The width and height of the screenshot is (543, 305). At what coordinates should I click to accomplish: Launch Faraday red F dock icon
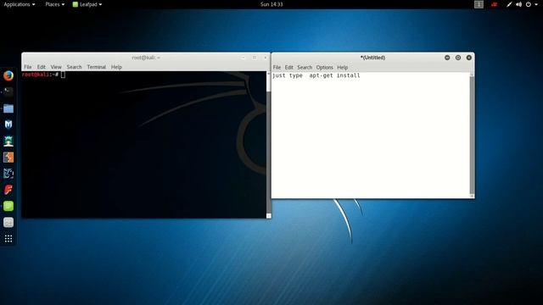(x=8, y=190)
